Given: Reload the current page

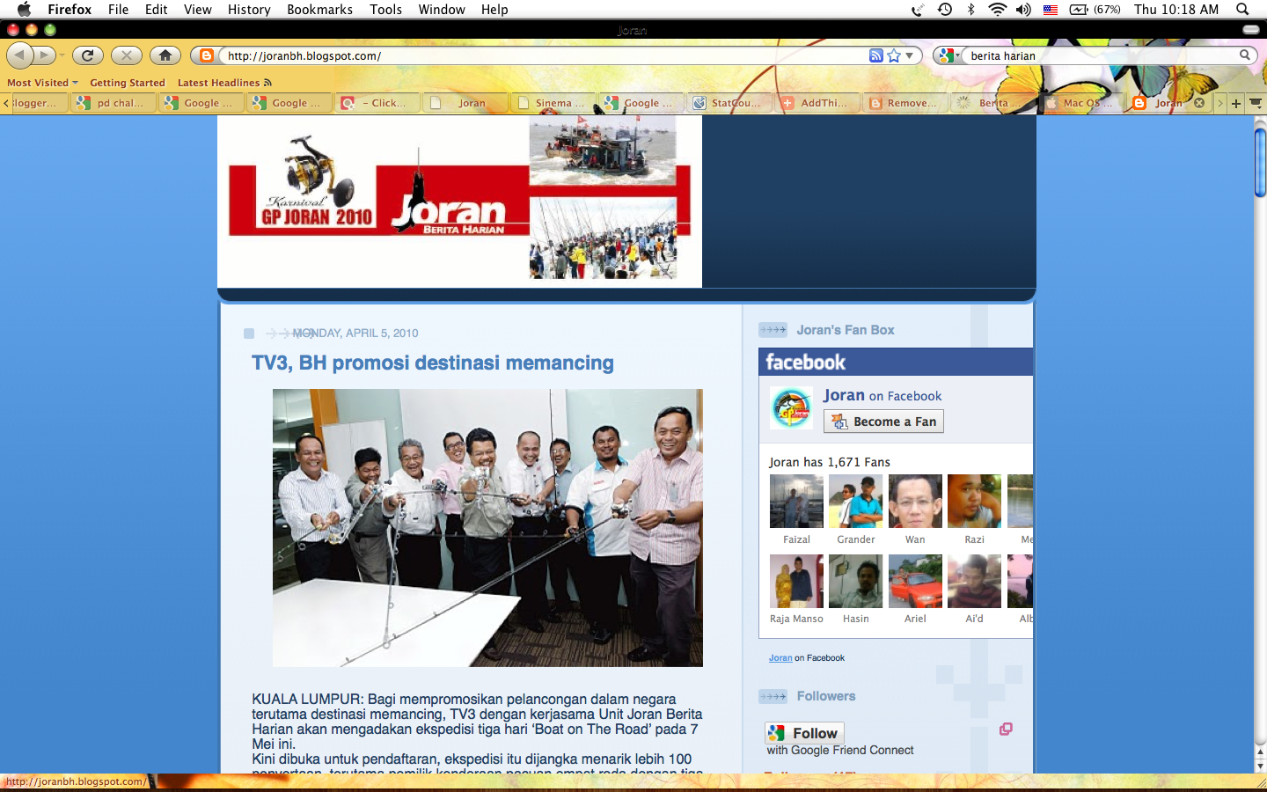Looking at the screenshot, I should (87, 55).
